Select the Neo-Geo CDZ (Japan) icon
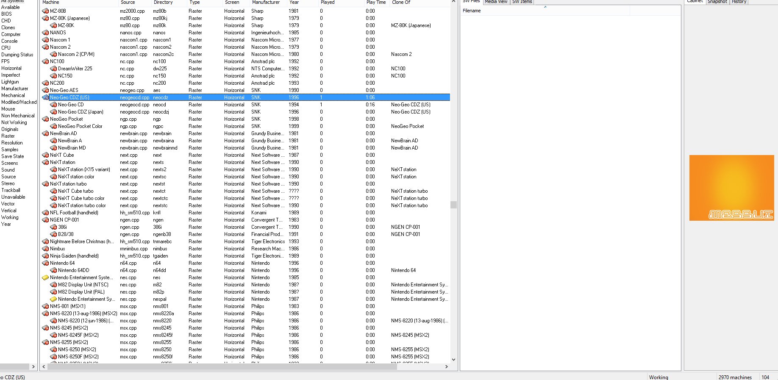 [x=53, y=112]
